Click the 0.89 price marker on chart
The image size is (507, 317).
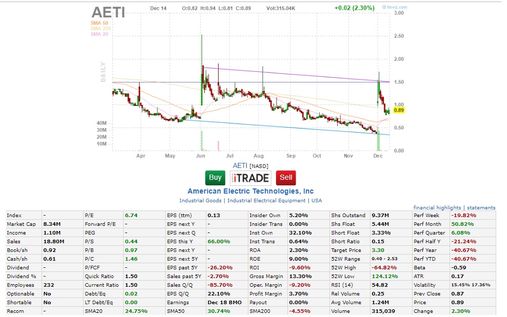[399, 110]
